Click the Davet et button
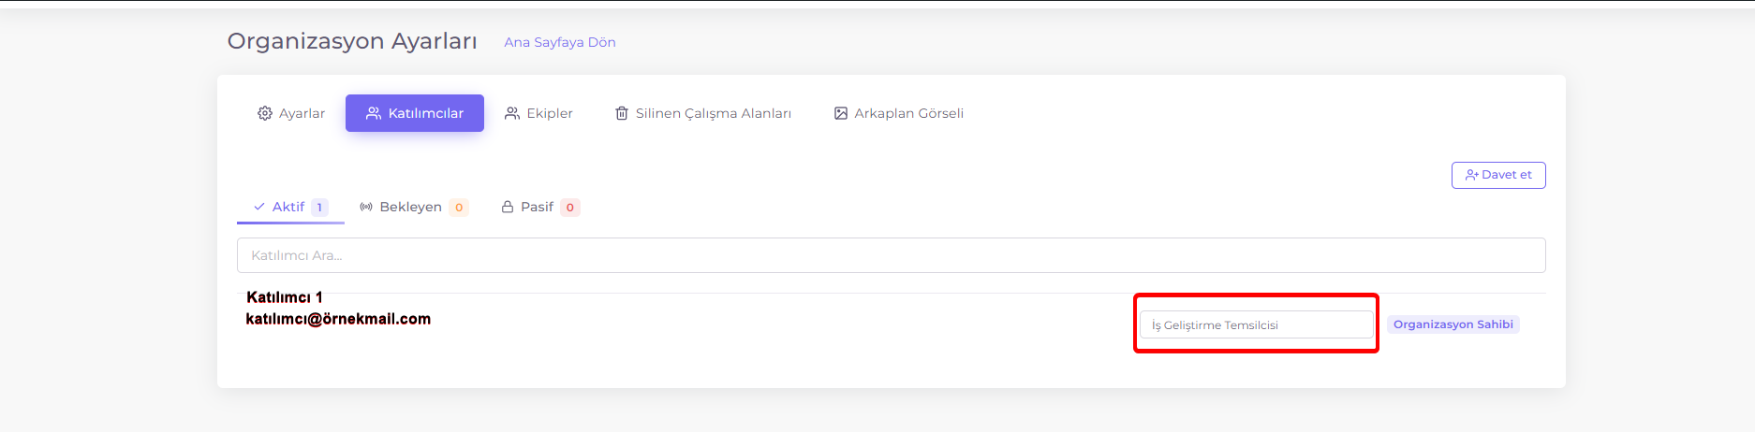The width and height of the screenshot is (1755, 432). 1498,175
